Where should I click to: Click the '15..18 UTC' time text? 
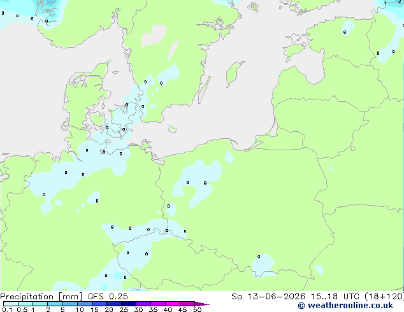coord(335,297)
